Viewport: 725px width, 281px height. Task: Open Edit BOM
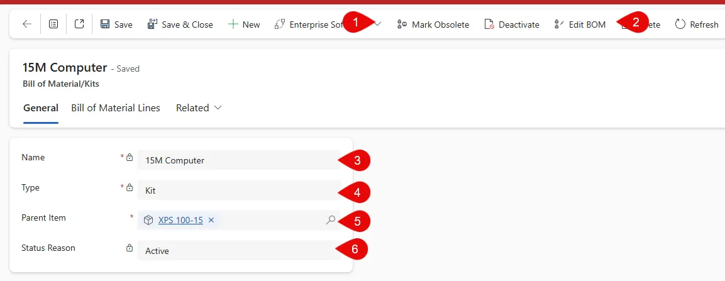[x=580, y=25]
